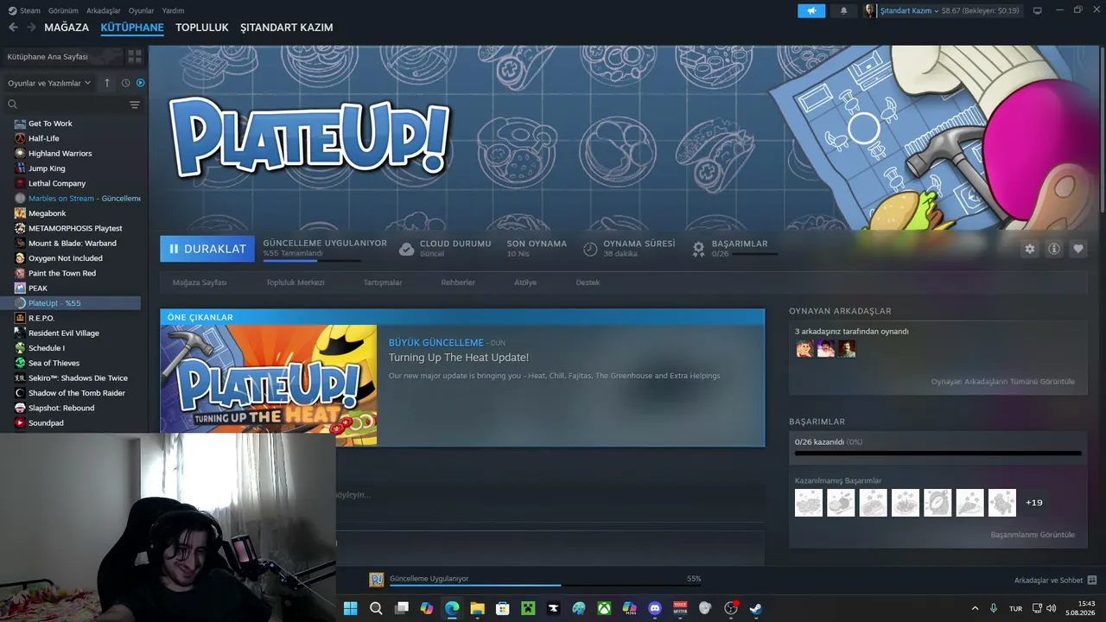
Task: Pause update with DURAKLAT button
Action: (x=207, y=249)
